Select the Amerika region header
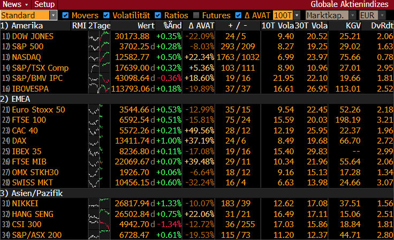 pyautogui.click(x=21, y=26)
